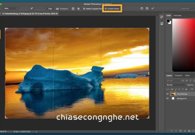Viewport: 195px width, 135px height.
Task: Open the layer Kind filter dropdown
Action: pos(173,81)
